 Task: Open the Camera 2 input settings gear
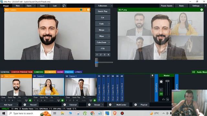click(x=62, y=100)
